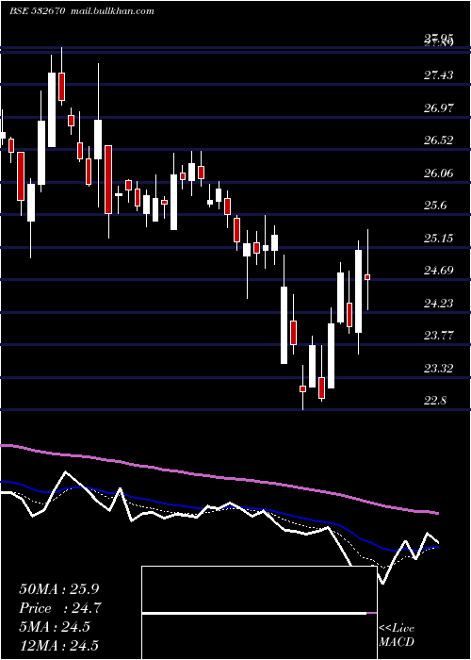Select the 25.6 price level label
471x660 pixels.
click(x=435, y=206)
